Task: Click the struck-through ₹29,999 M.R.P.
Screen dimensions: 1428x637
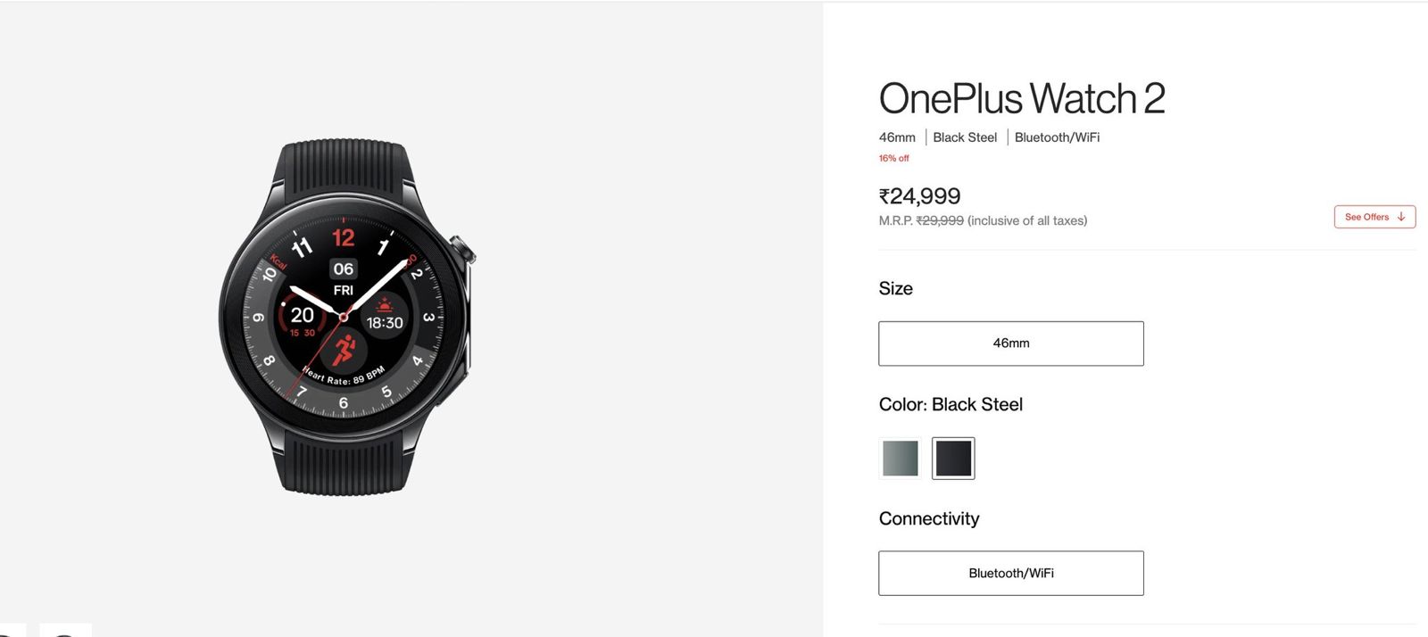Action: [940, 220]
